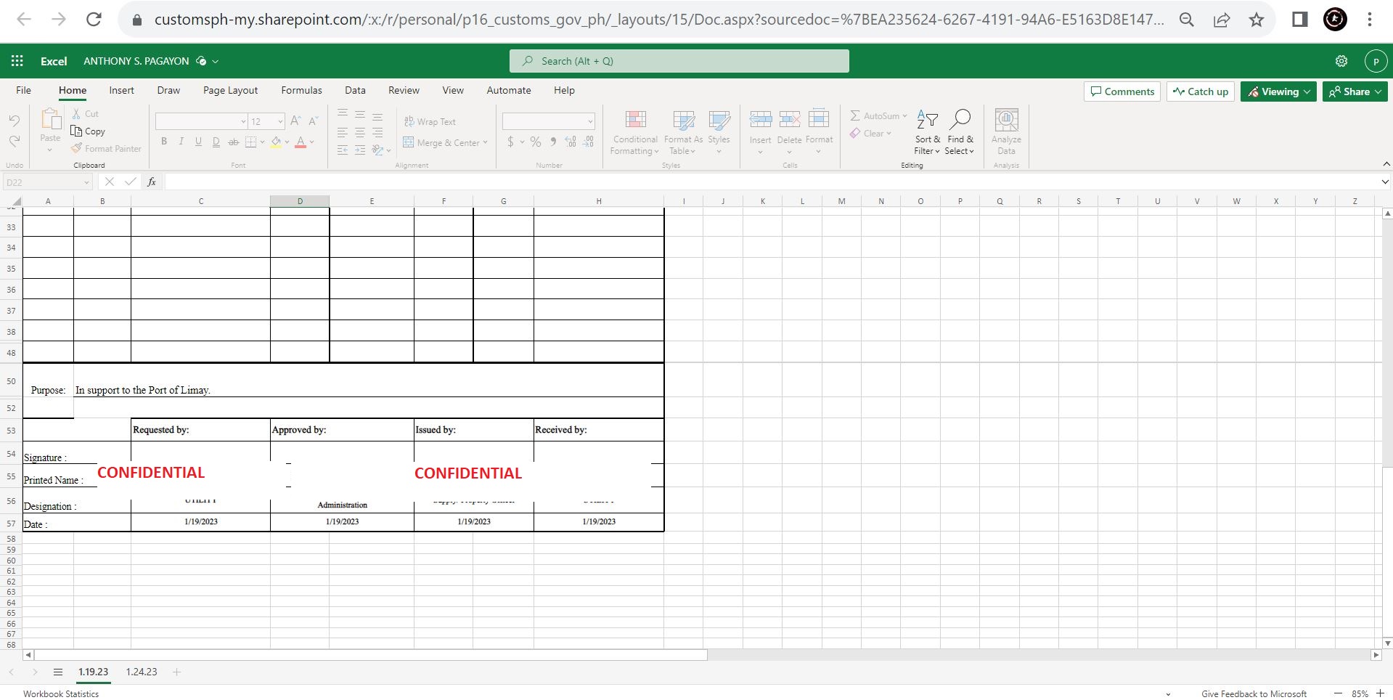Click the horizontal scrollbar thumb
The height and width of the screenshot is (700, 1393).
click(371, 655)
